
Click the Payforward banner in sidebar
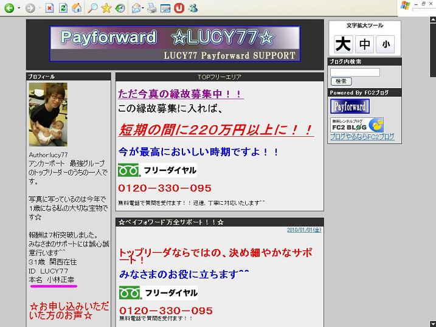(350, 106)
